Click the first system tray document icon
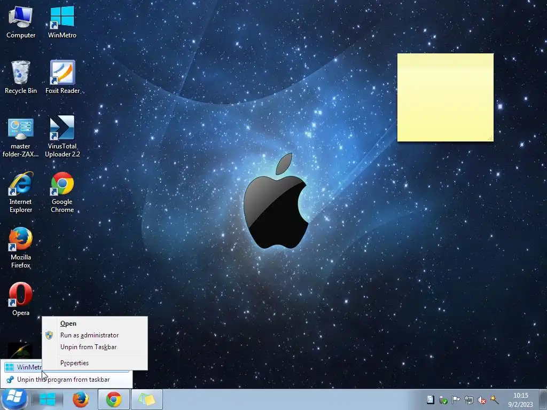Screen dimensions: 547x410 pos(431,399)
